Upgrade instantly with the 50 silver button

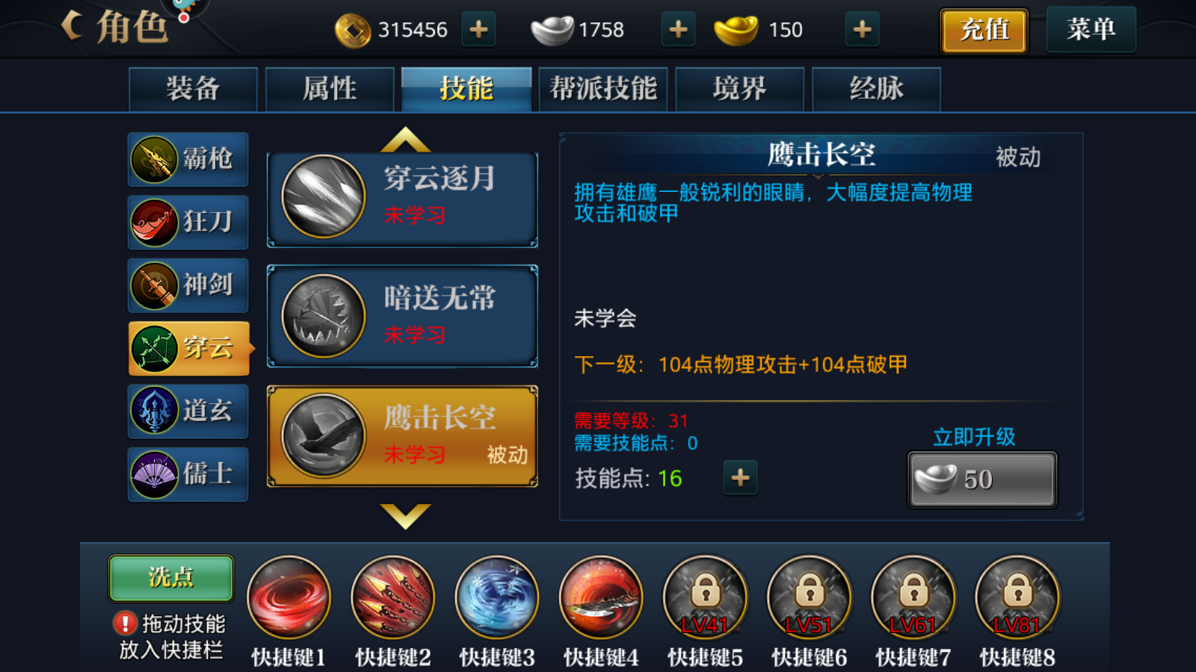982,479
